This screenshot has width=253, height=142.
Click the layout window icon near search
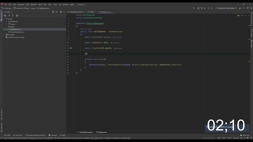coord(248,8)
